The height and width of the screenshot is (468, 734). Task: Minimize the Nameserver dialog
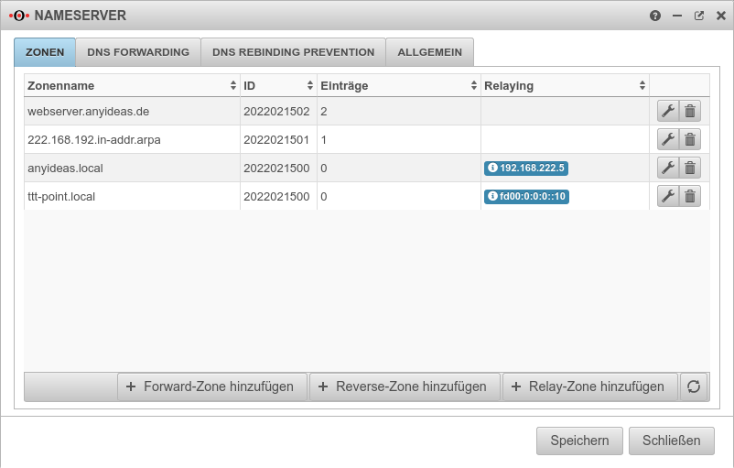tap(677, 16)
